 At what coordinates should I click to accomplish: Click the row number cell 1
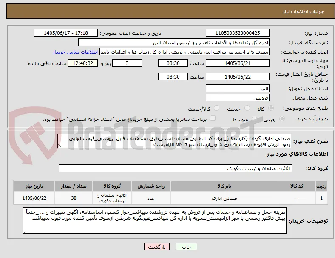point(321,198)
